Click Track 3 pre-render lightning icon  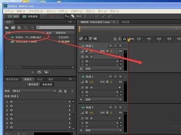pyautogui.click(x=120, y=118)
